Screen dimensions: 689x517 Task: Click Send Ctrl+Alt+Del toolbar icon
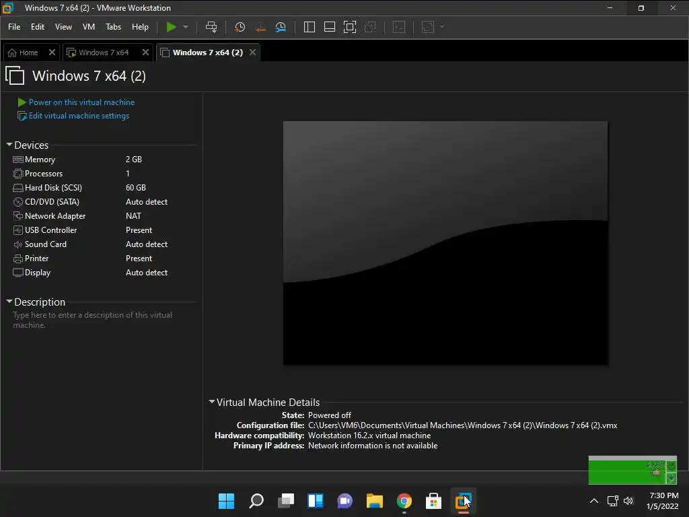point(211,27)
